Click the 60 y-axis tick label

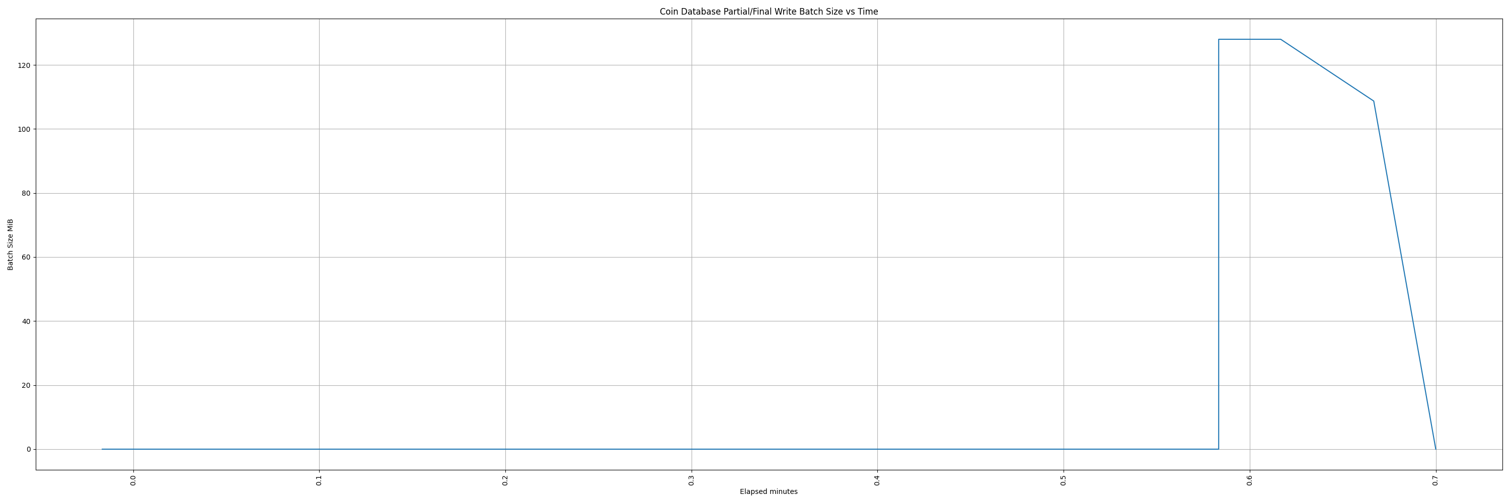(x=26, y=257)
